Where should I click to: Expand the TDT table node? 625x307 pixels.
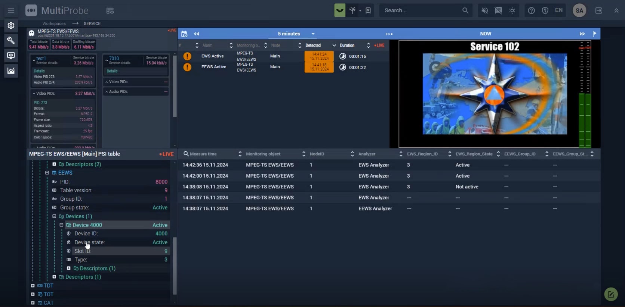[x=33, y=286]
